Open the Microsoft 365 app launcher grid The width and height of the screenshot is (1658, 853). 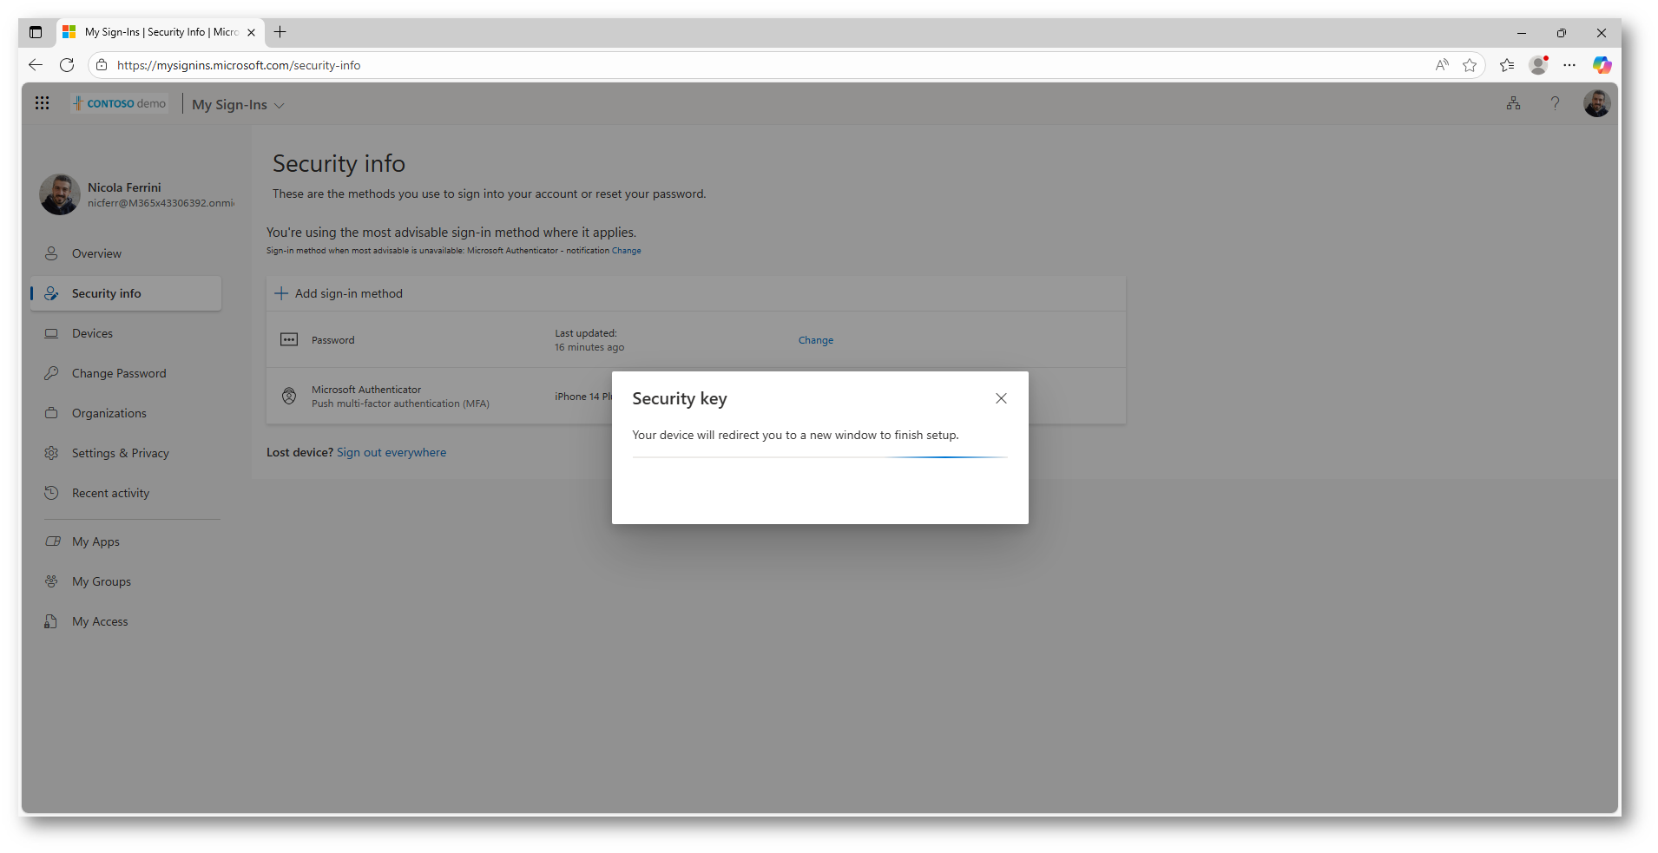point(42,103)
